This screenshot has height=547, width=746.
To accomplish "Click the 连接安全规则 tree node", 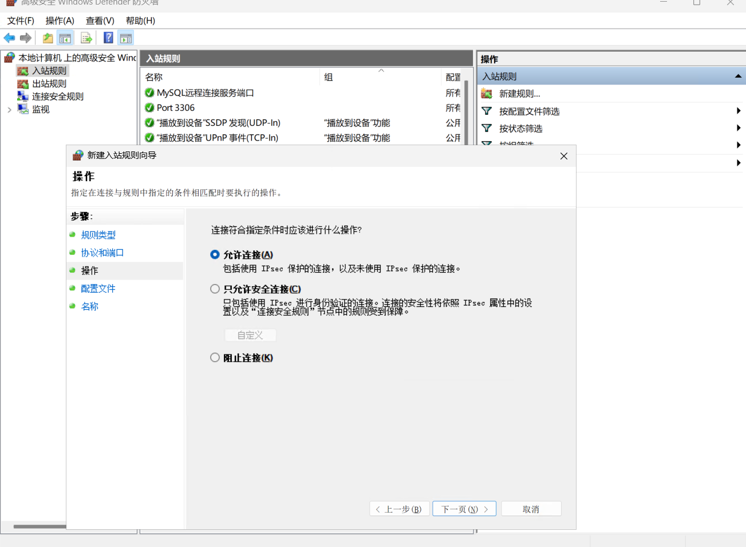I will (x=57, y=97).
